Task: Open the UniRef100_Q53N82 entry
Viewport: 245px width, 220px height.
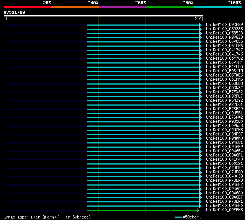Action: click(224, 88)
